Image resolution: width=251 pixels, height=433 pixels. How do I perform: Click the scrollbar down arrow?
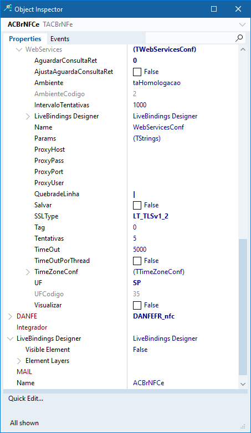coord(243,384)
